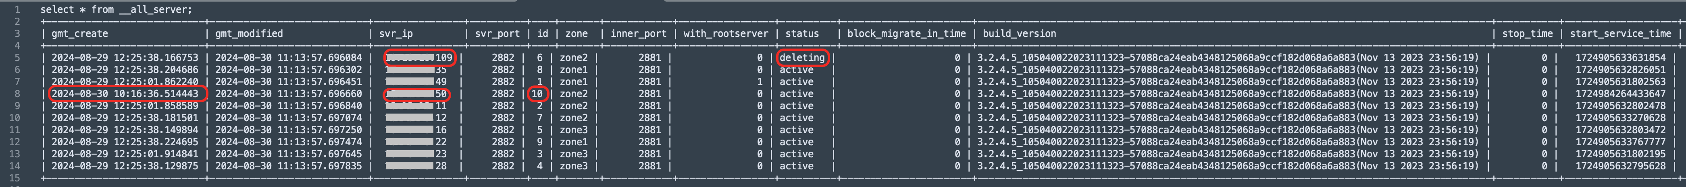This screenshot has height=187, width=1686.
Task: Click the svr_ip column header
Action: (x=396, y=34)
